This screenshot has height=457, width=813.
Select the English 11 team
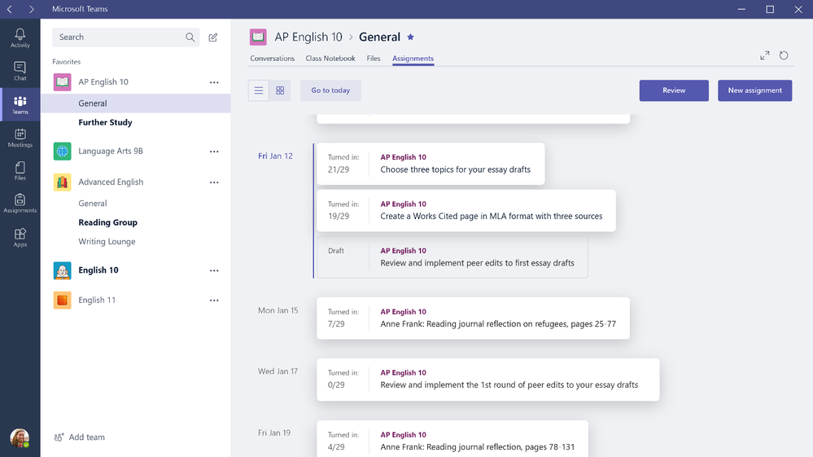pos(97,300)
